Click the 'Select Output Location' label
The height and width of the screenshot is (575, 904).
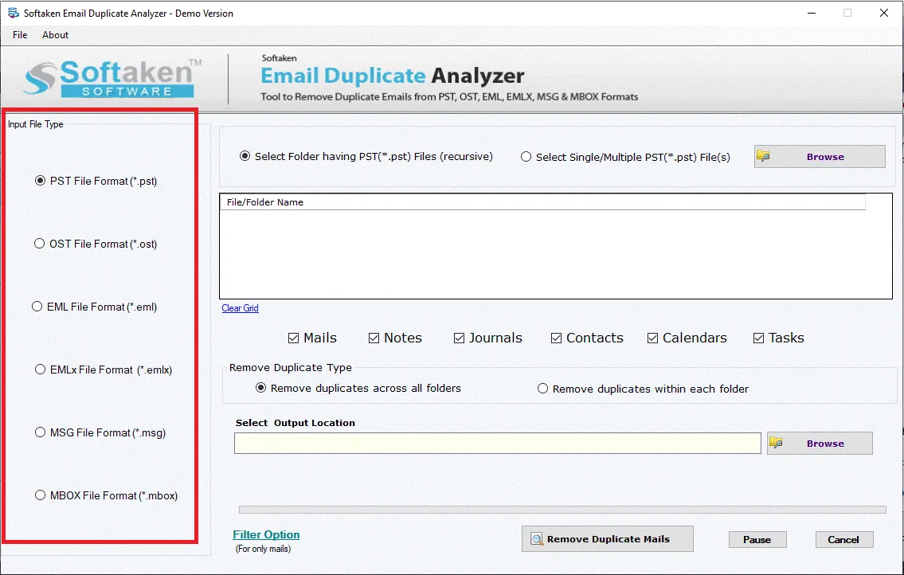click(295, 423)
